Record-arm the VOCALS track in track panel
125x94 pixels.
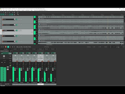[x=3, y=42]
